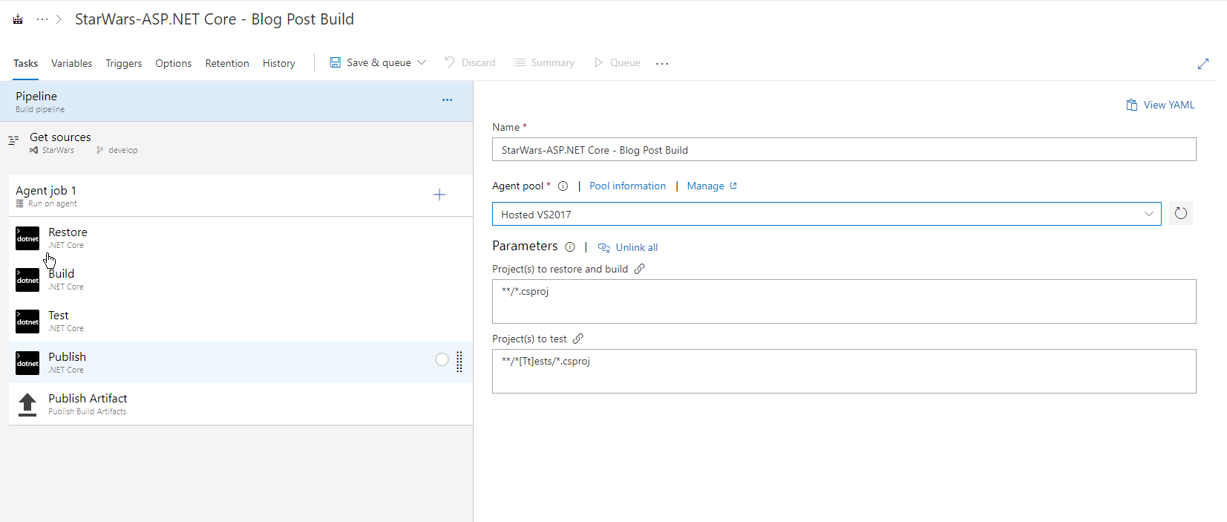The height and width of the screenshot is (522, 1227).
Task: Click link icon beside Project(s) to restore and build
Action: (639, 269)
